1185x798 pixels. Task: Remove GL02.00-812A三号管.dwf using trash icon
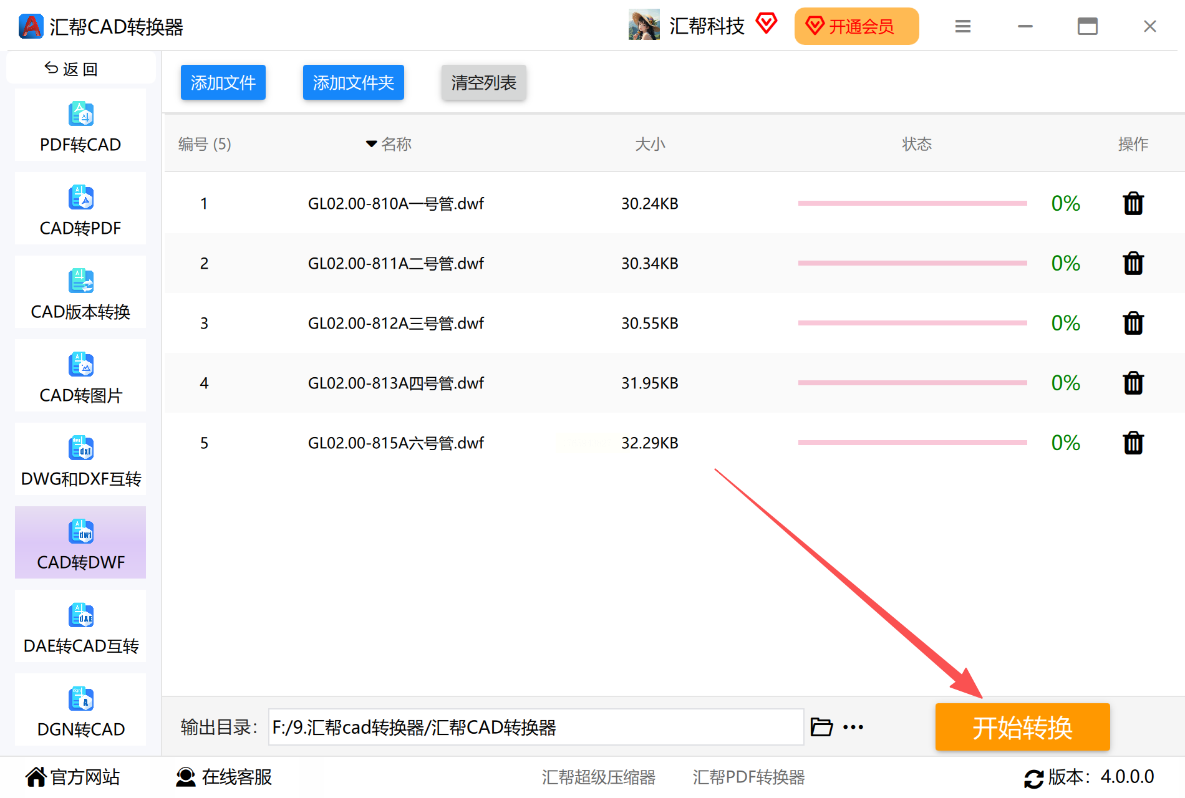pyautogui.click(x=1133, y=323)
